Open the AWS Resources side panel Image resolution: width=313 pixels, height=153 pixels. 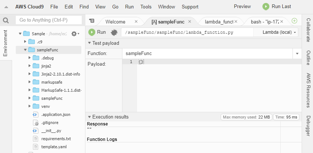click(308, 90)
